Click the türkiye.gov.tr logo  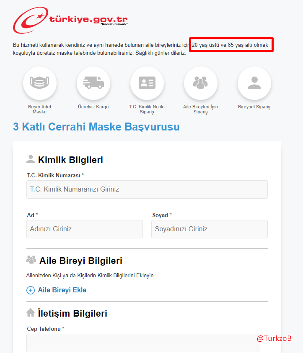pos(70,20)
